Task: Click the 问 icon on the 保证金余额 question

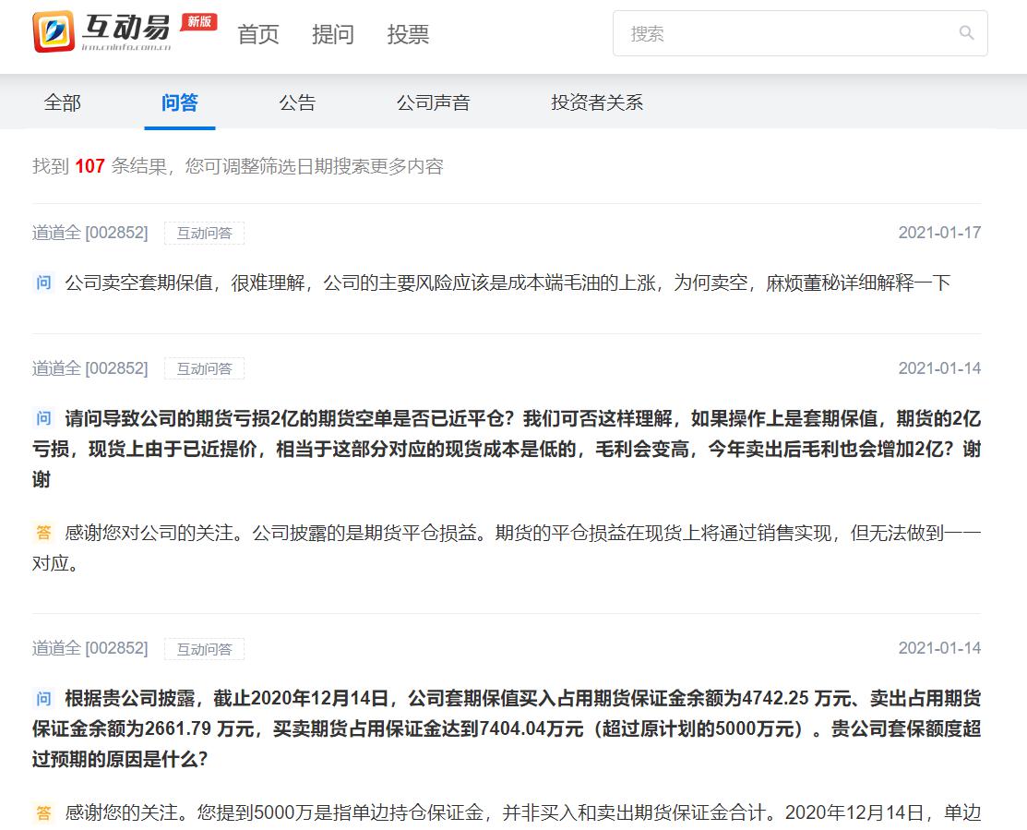Action: click(43, 698)
